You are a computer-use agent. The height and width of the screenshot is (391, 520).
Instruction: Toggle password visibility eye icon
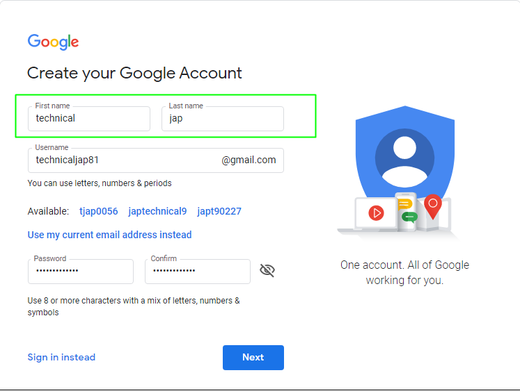(267, 271)
